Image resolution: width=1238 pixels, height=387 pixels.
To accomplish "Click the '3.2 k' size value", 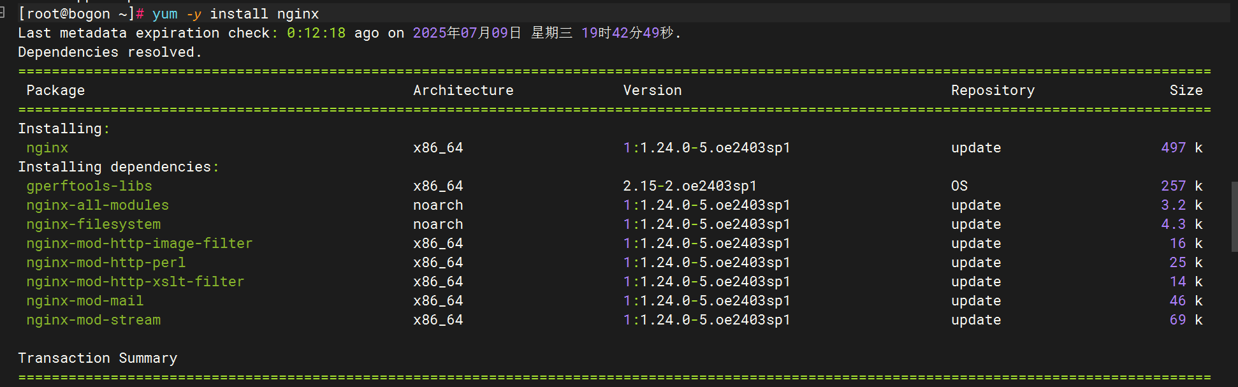I will click(x=1182, y=205).
